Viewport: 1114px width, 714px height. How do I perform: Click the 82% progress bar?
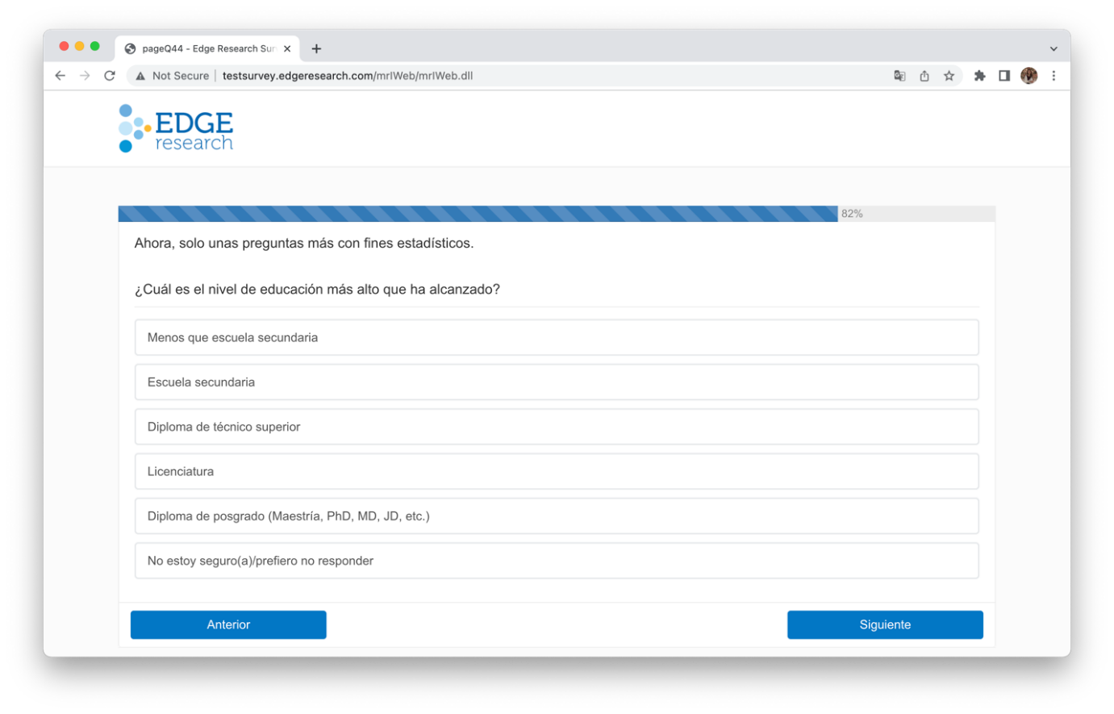pos(557,214)
